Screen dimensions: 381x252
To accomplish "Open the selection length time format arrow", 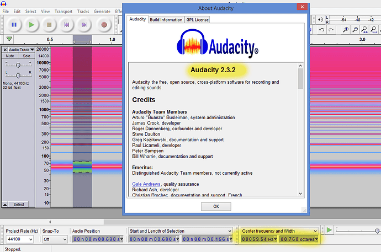I will (231, 239).
